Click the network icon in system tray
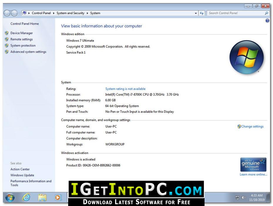Viewport: 273px width, 206px height. coord(237,198)
